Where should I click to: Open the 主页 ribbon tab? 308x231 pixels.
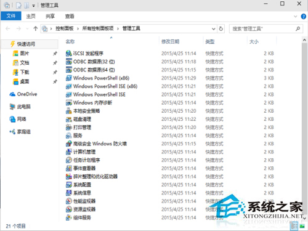31,16
